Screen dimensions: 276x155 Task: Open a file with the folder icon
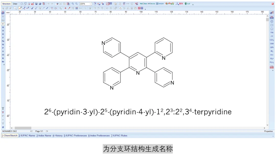pyautogui.click(x=32, y=4)
